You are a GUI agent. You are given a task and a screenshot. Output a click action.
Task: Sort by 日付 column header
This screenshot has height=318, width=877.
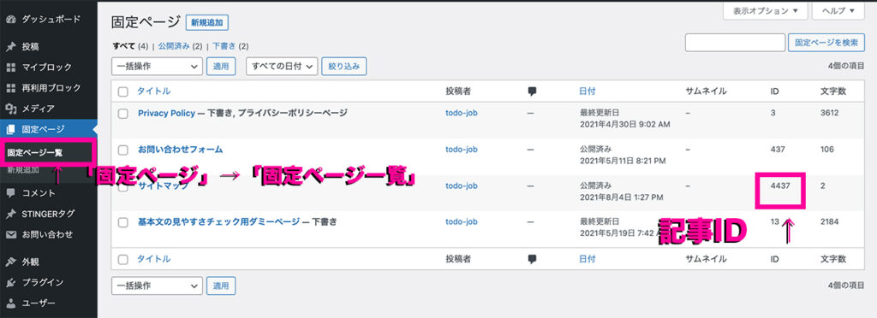(x=588, y=91)
